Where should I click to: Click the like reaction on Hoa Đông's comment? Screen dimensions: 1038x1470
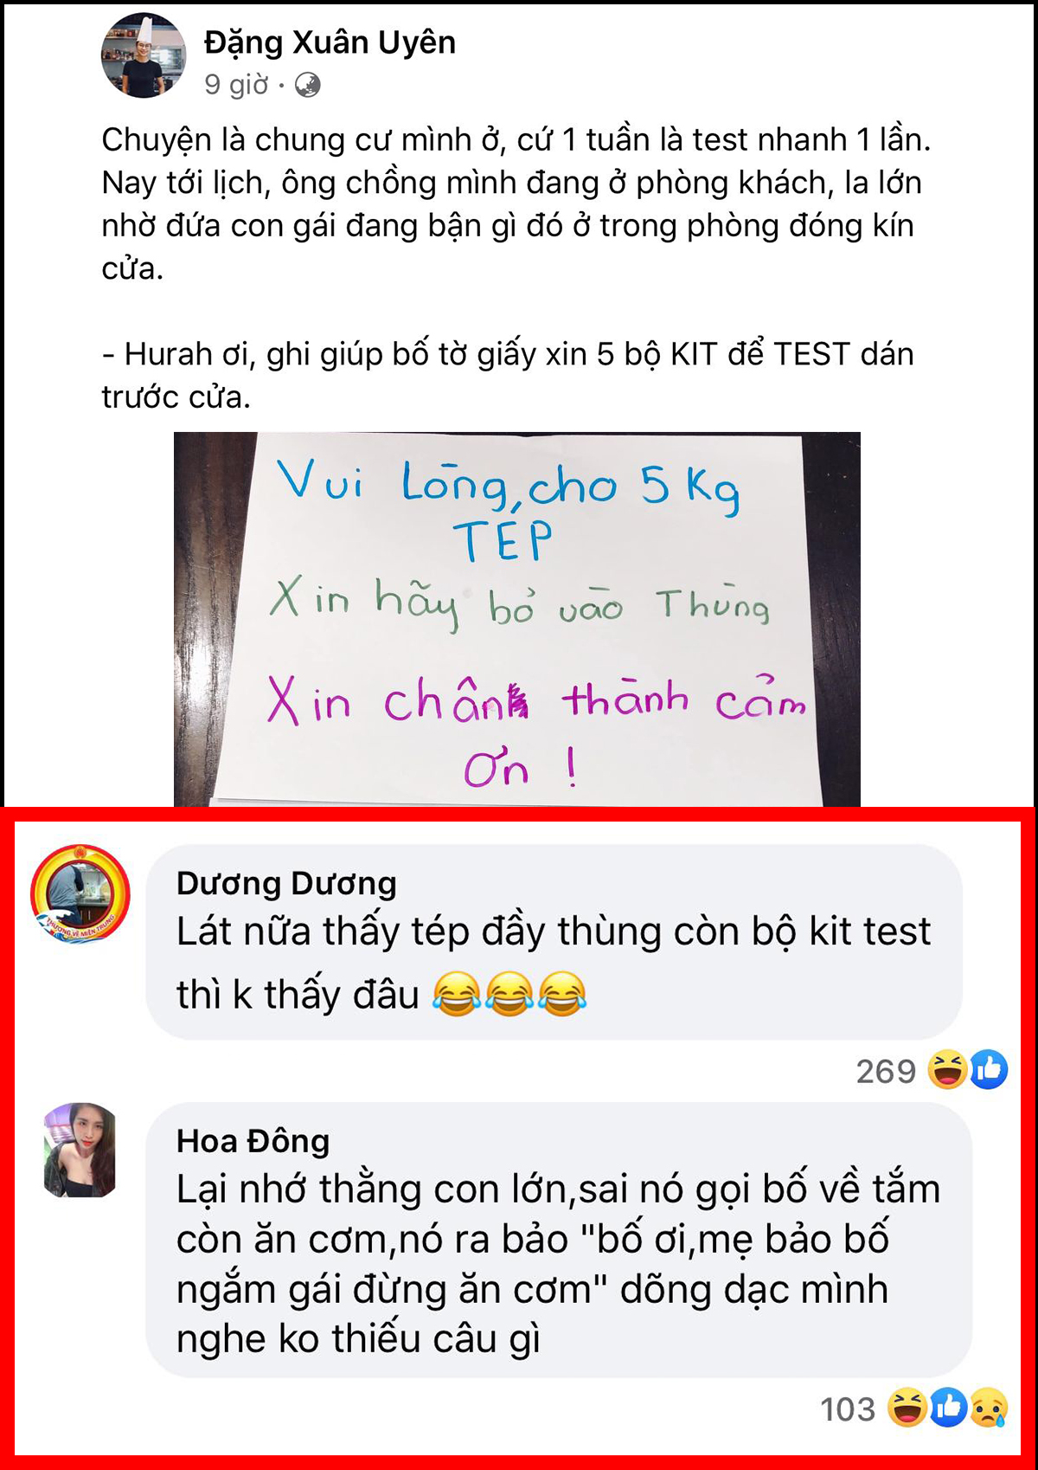coord(948,1408)
